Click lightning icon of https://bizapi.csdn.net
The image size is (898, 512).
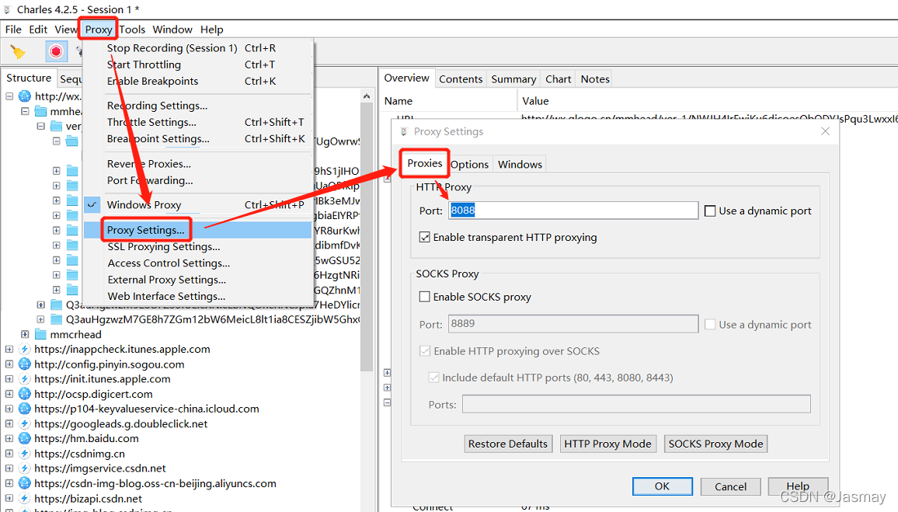25,498
